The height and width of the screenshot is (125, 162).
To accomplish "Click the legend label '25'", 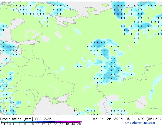I will [50, 124].
